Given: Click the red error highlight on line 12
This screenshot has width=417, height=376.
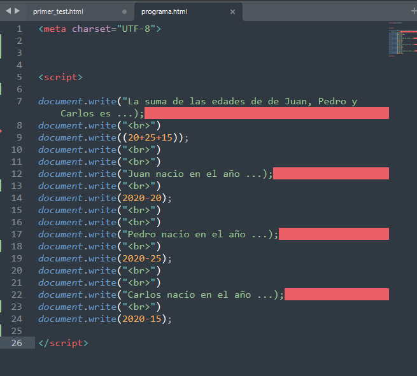Looking at the screenshot, I should [331, 173].
